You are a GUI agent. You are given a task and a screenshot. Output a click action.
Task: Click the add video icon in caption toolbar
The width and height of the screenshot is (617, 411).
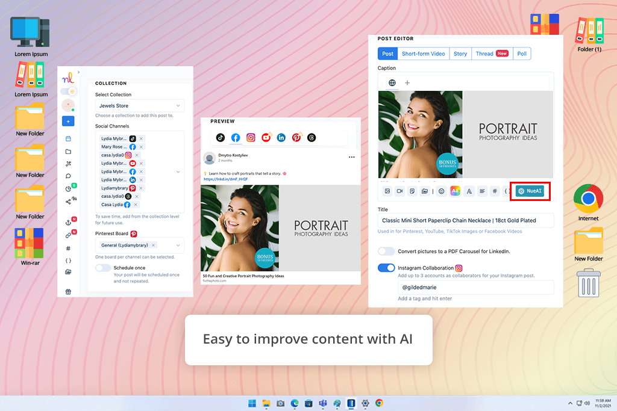(400, 191)
